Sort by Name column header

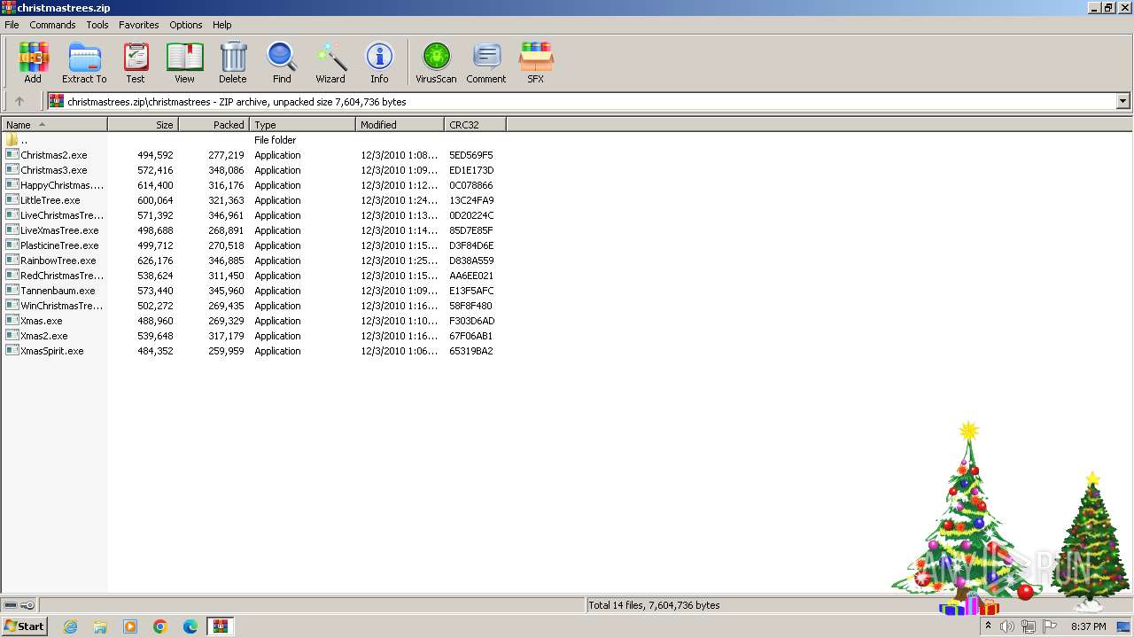pos(54,125)
